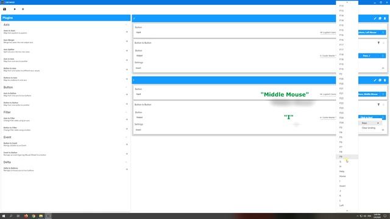Collapse the Delta plugin category
The height and width of the screenshot is (219, 390).
tap(126, 162)
